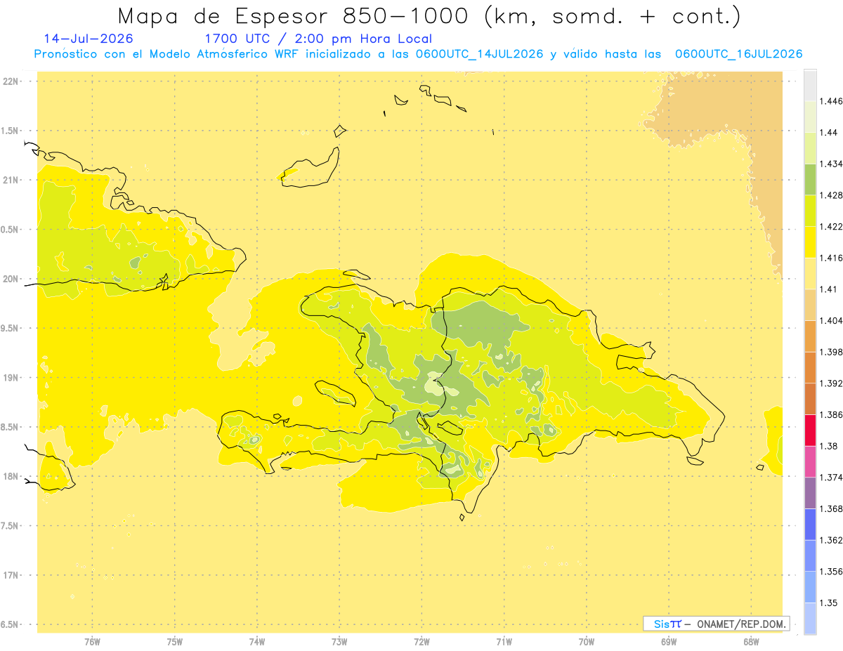Click the red legend swatch between 1.38 and 1.386
The width and height of the screenshot is (843, 651).
click(810, 430)
